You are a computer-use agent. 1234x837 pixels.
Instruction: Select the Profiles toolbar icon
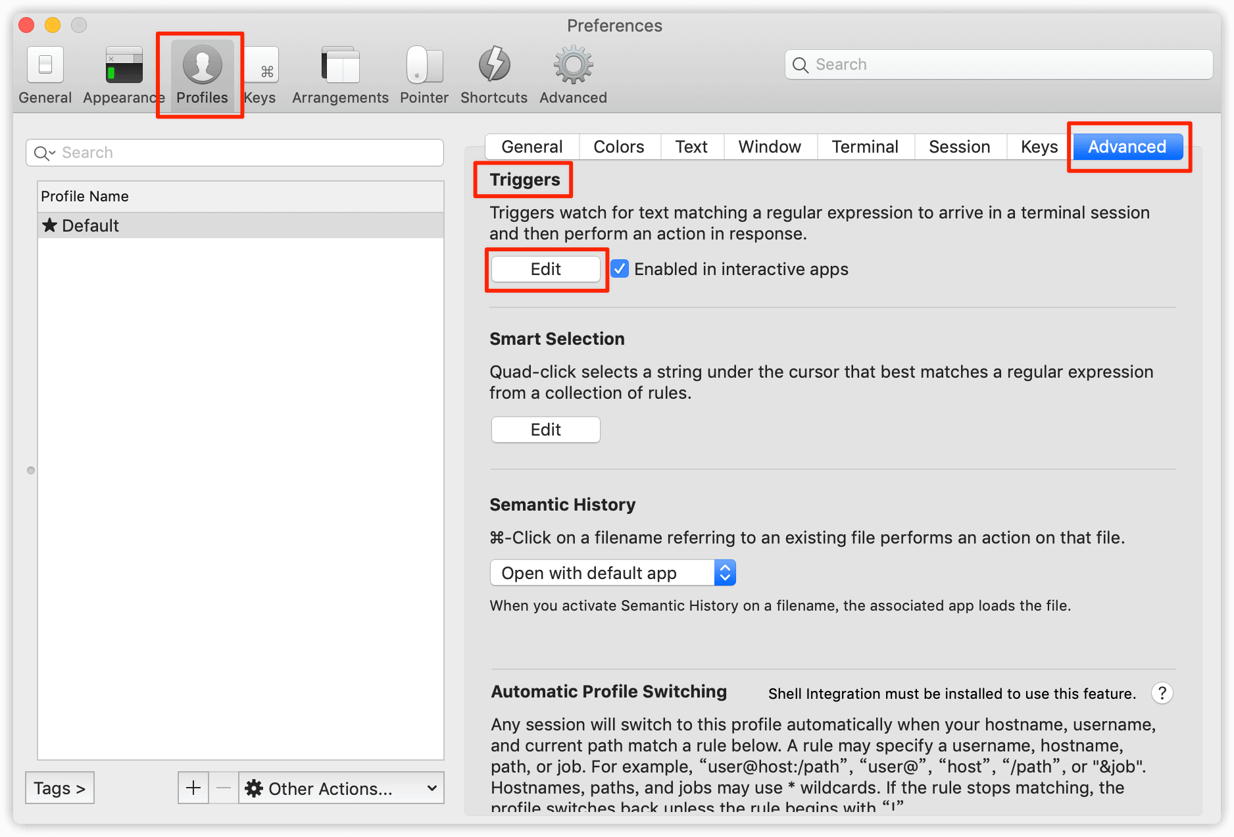click(x=202, y=64)
